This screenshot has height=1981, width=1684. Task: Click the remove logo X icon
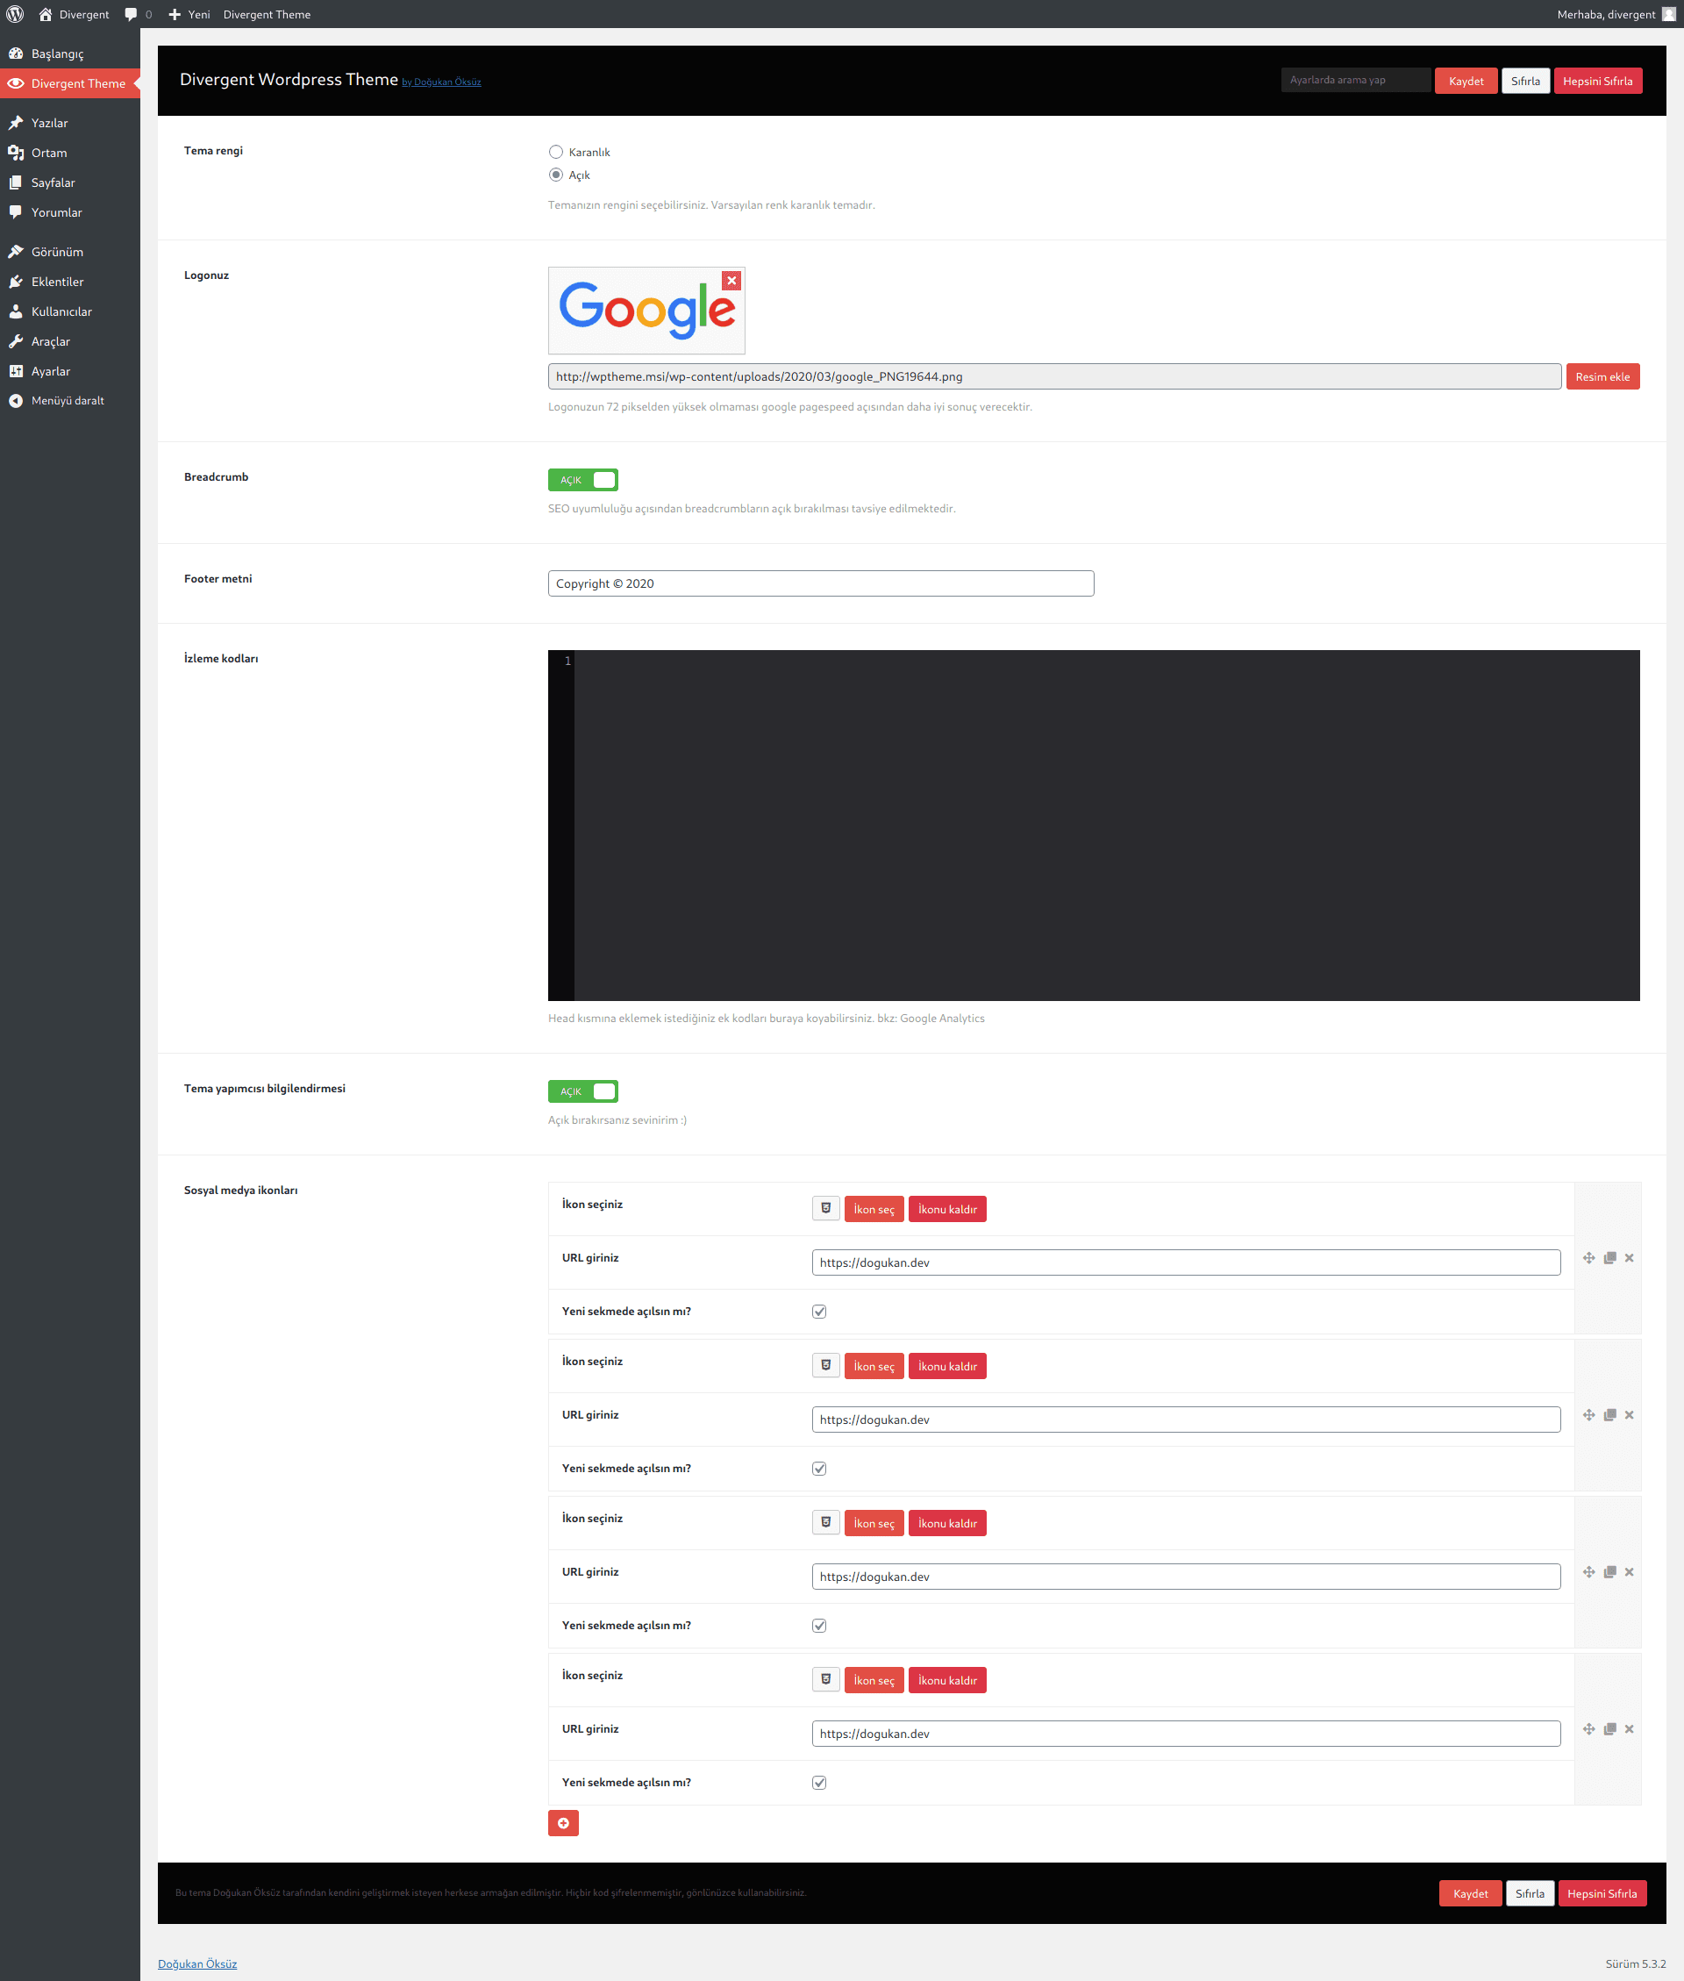click(730, 281)
